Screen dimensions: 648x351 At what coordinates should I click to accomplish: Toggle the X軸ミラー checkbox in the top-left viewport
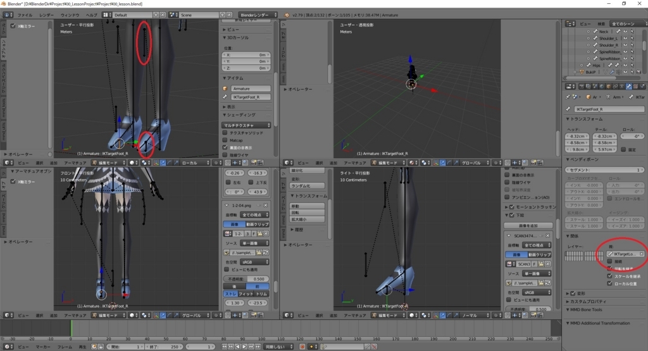pyautogui.click(x=13, y=26)
